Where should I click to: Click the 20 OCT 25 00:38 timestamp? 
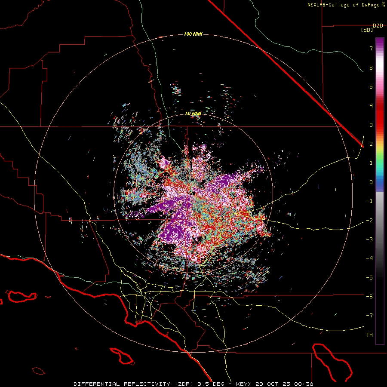point(284,384)
